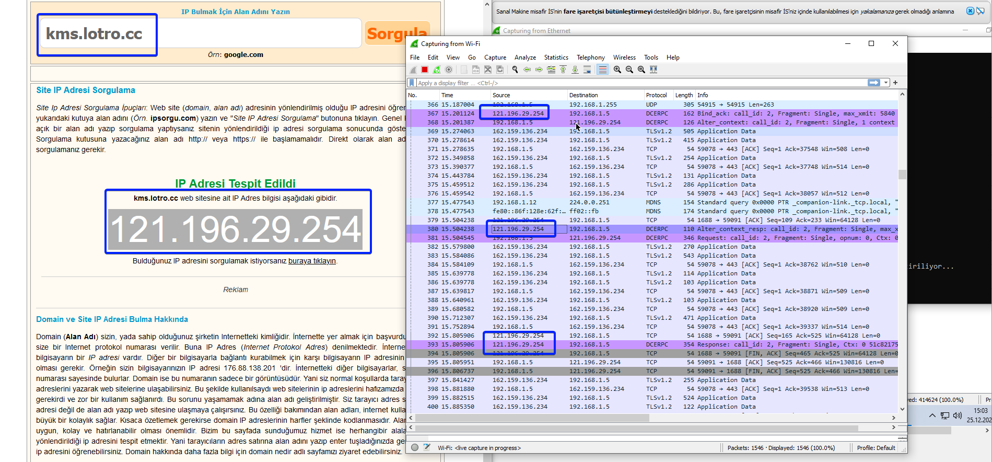992x462 pixels.
Task: Open the Analyze menu
Action: [x=525, y=57]
